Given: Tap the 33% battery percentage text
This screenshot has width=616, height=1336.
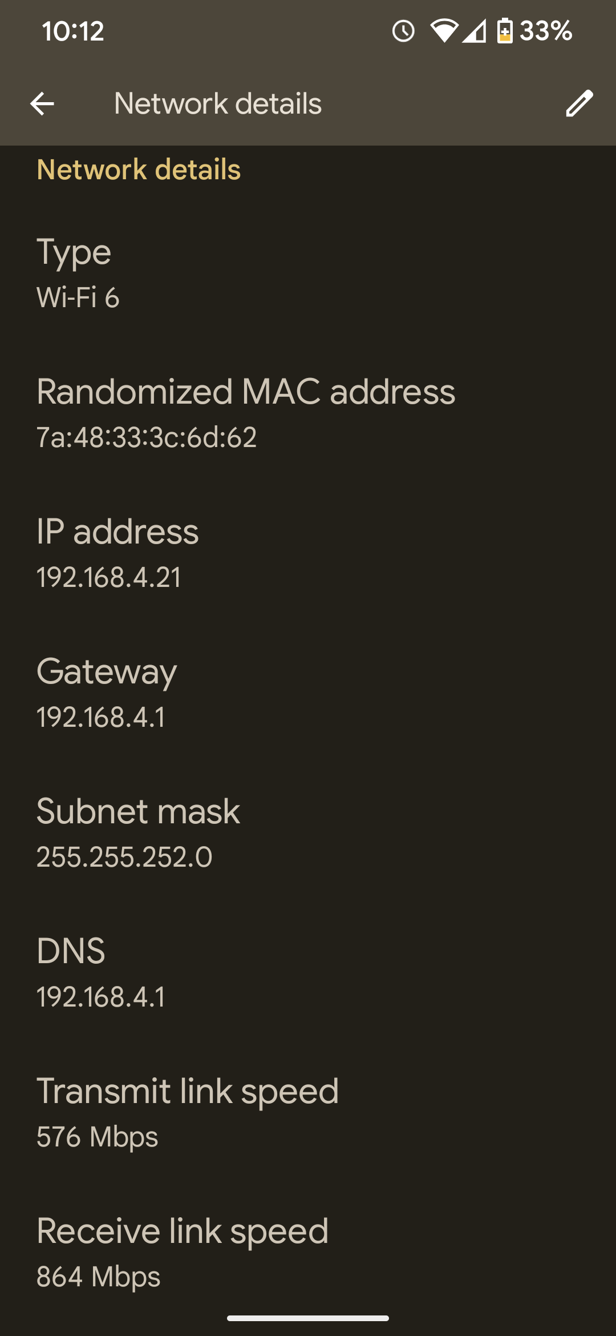Looking at the screenshot, I should (x=545, y=31).
